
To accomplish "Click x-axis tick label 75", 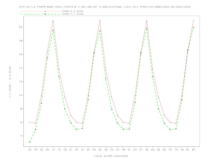I will pyautogui.click(x=176, y=150).
